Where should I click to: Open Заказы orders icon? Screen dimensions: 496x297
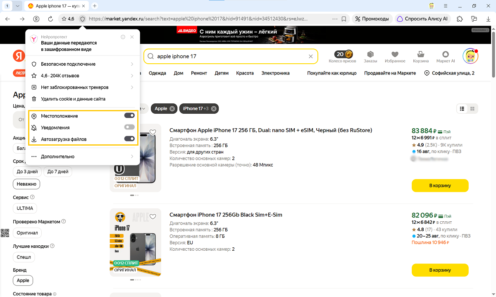coord(370,57)
